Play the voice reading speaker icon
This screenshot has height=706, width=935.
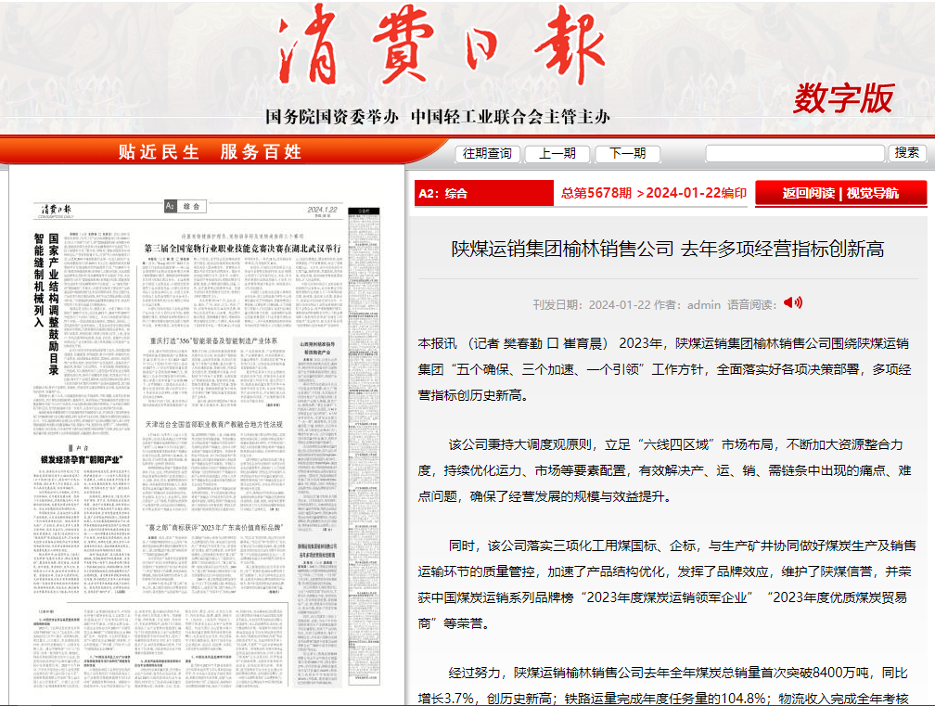point(792,303)
